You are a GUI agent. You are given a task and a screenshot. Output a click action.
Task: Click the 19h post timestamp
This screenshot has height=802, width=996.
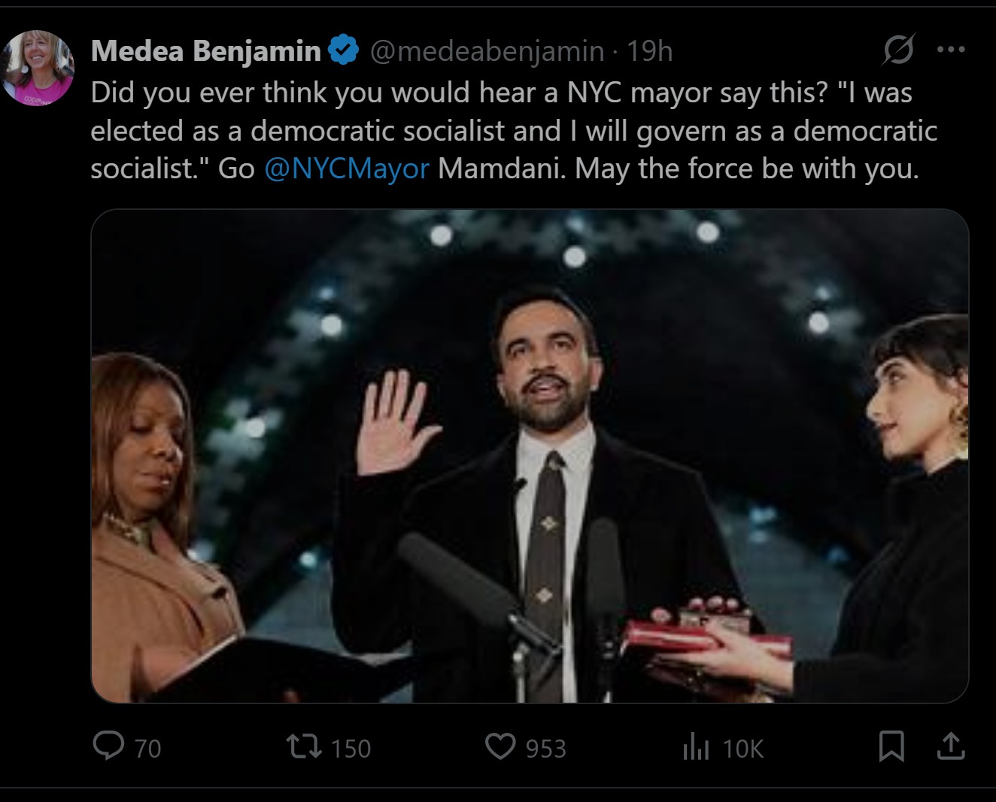point(650,51)
